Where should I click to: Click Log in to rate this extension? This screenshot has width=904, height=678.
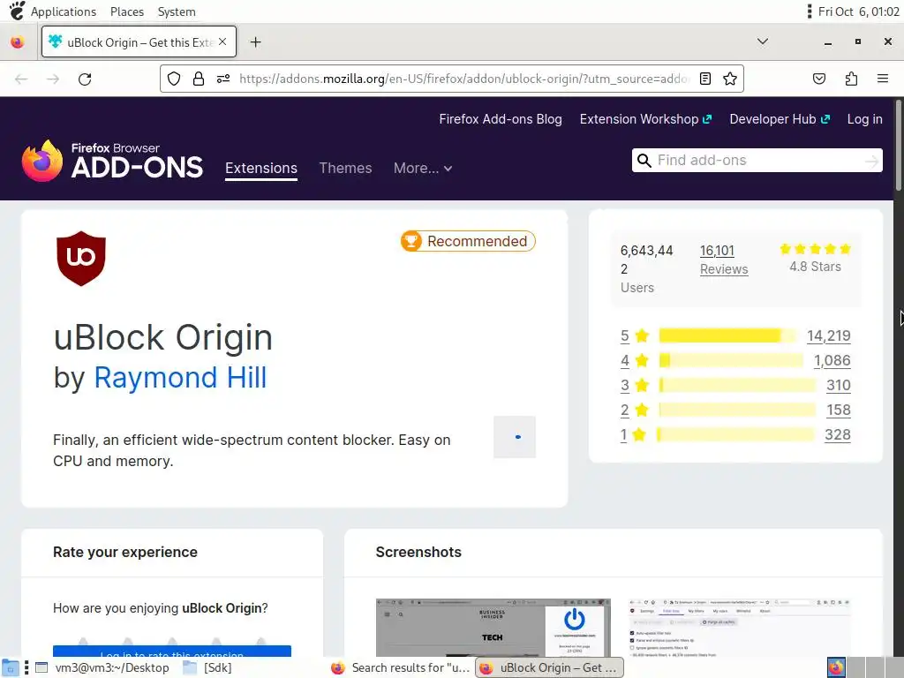point(172,652)
